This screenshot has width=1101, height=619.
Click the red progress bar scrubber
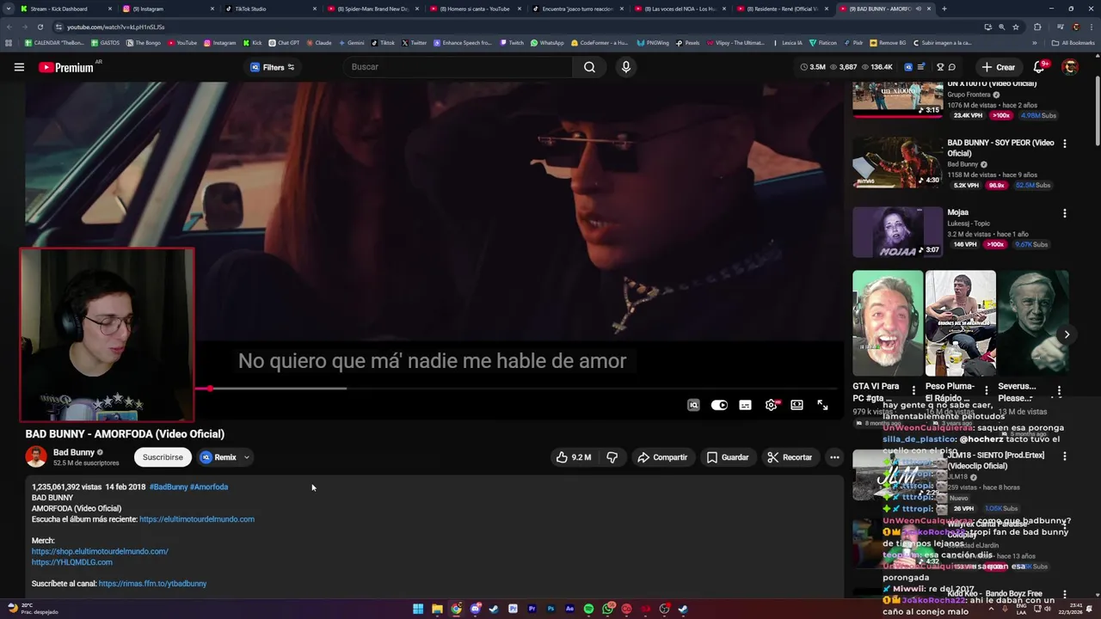pyautogui.click(x=209, y=389)
